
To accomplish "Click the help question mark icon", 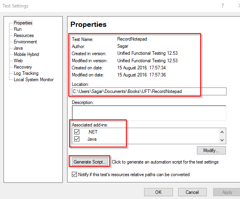I will 223,6.
